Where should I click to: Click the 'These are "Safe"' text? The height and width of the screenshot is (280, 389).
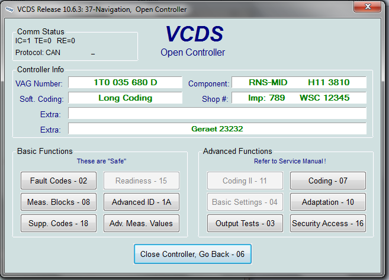click(101, 161)
